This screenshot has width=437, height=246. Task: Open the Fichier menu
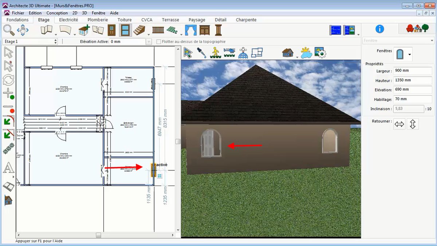click(18, 13)
